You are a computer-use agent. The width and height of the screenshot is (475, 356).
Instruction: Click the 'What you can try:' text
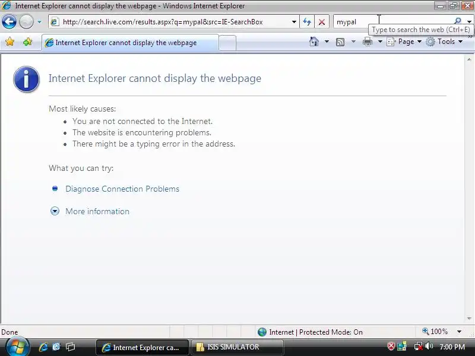click(81, 169)
